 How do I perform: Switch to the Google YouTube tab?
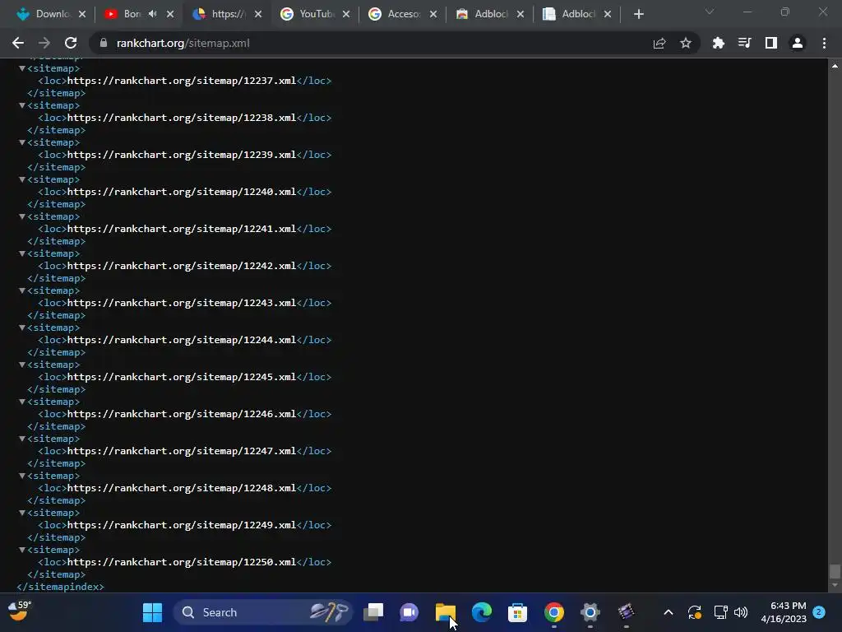point(316,14)
